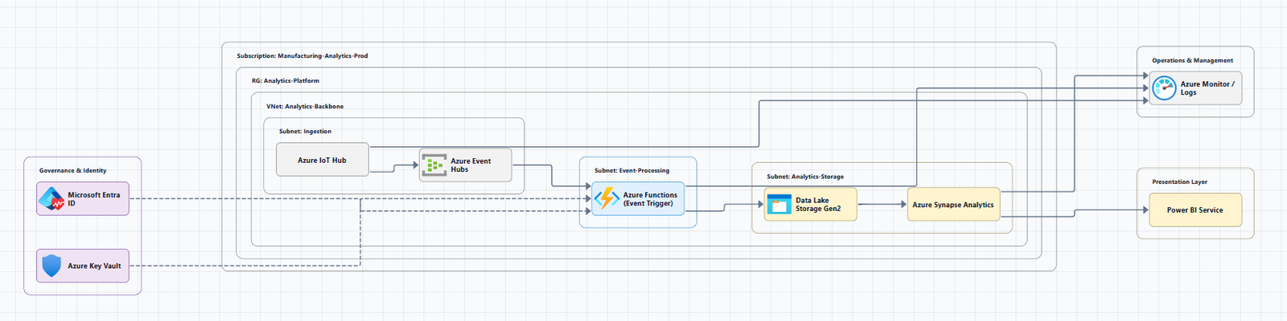Click the 'Azure Key Vault' label
Viewport: 1287px width, 321px height.
click(x=94, y=266)
